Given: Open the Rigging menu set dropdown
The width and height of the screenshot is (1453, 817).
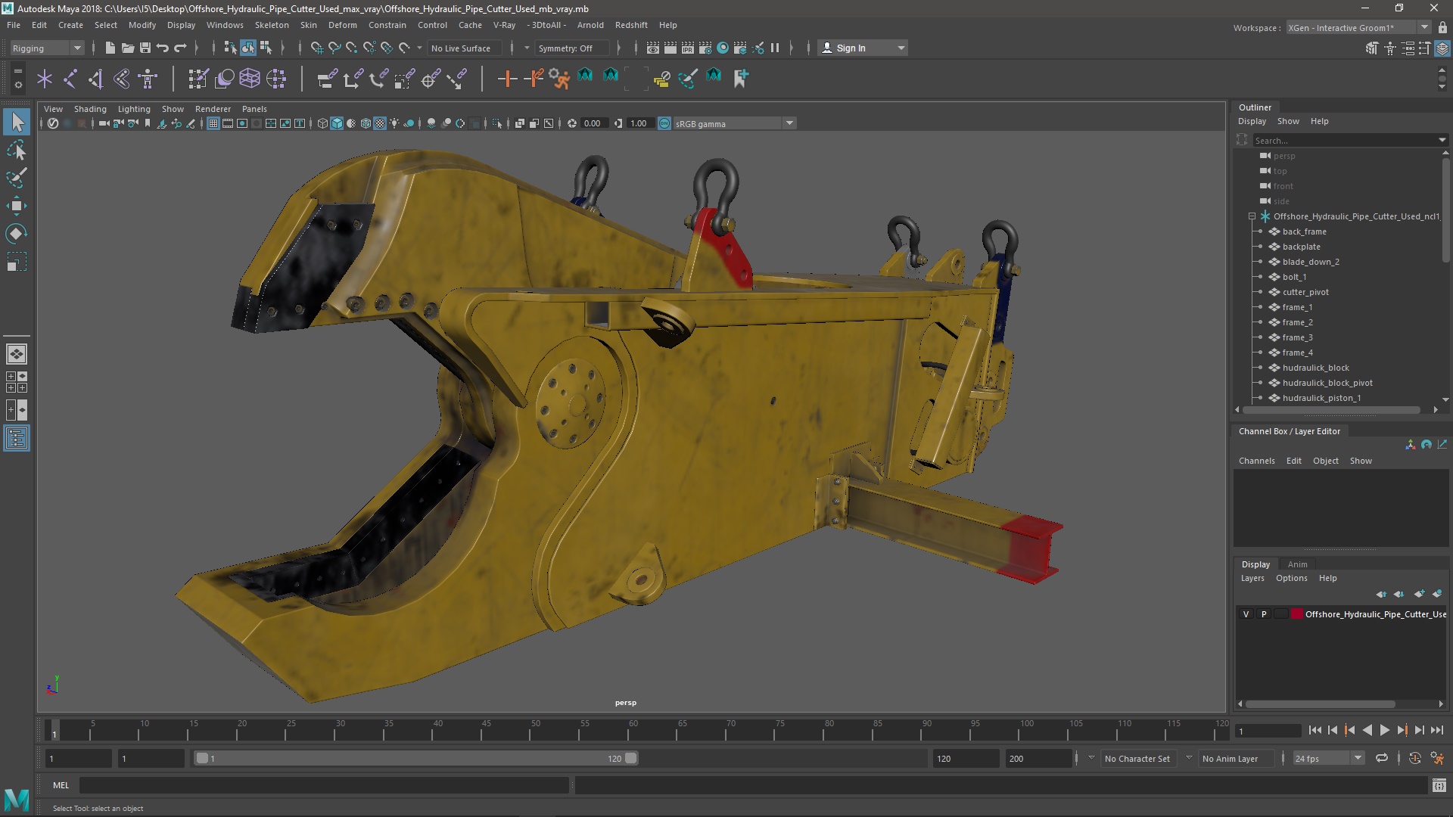Looking at the screenshot, I should click(46, 48).
